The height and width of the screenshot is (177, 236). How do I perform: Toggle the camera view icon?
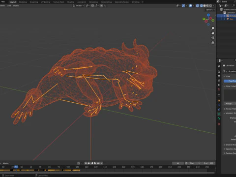click(x=213, y=38)
